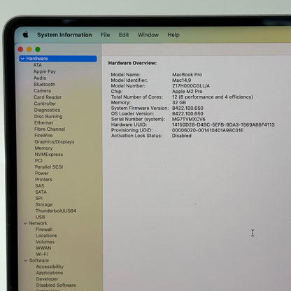The width and height of the screenshot is (291, 291).
Task: Collapse the Software section chevron
Action: tap(26, 260)
